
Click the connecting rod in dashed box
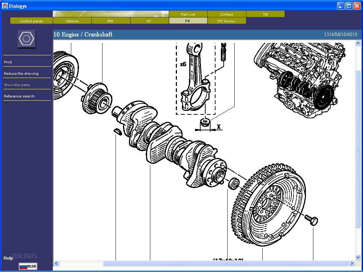point(196,78)
